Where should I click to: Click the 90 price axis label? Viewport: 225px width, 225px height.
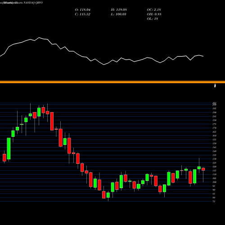point(214,190)
